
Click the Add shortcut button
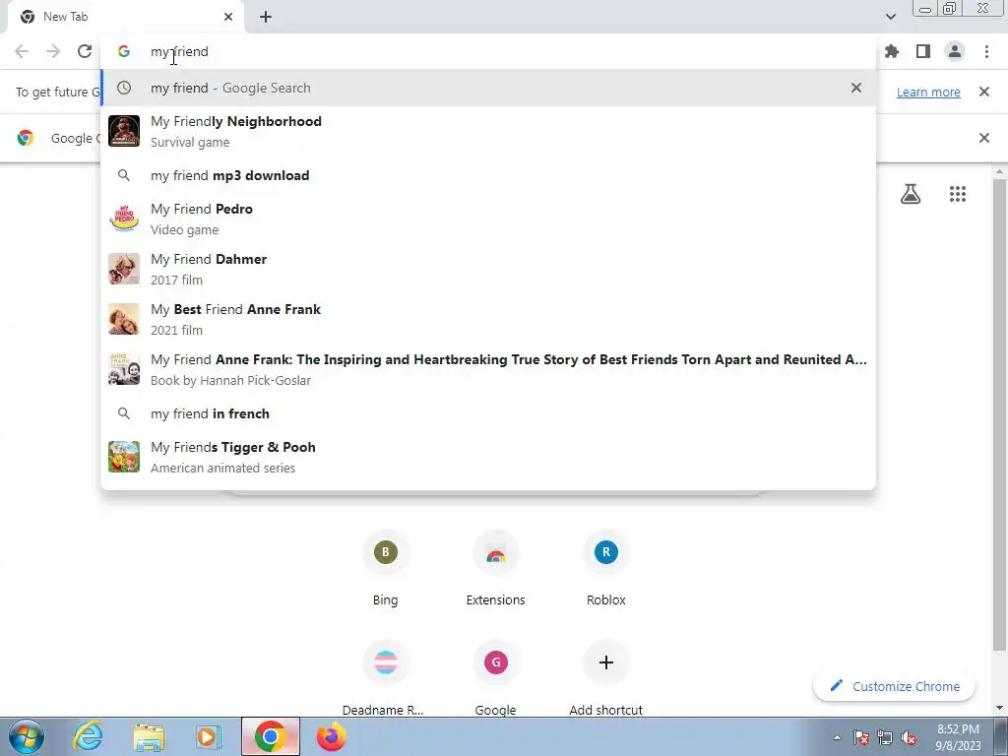pyautogui.click(x=606, y=678)
